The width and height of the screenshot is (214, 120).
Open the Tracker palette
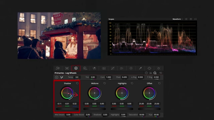[x=158, y=68]
